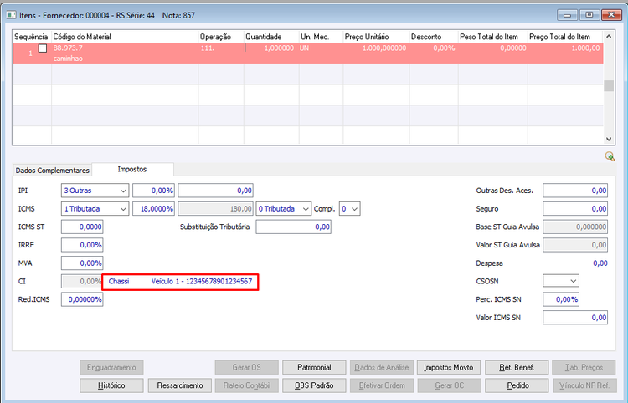Click the grid scroll up arrow
The height and width of the screenshot is (403, 628).
(609, 37)
